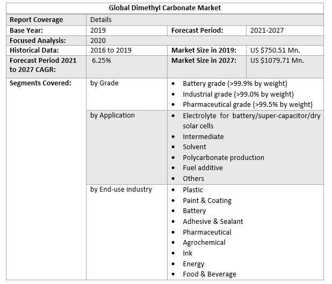Select the '2016 to 2019' historical data value
The height and width of the screenshot is (284, 332).
pos(112,50)
